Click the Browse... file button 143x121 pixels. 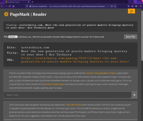tap(13, 37)
